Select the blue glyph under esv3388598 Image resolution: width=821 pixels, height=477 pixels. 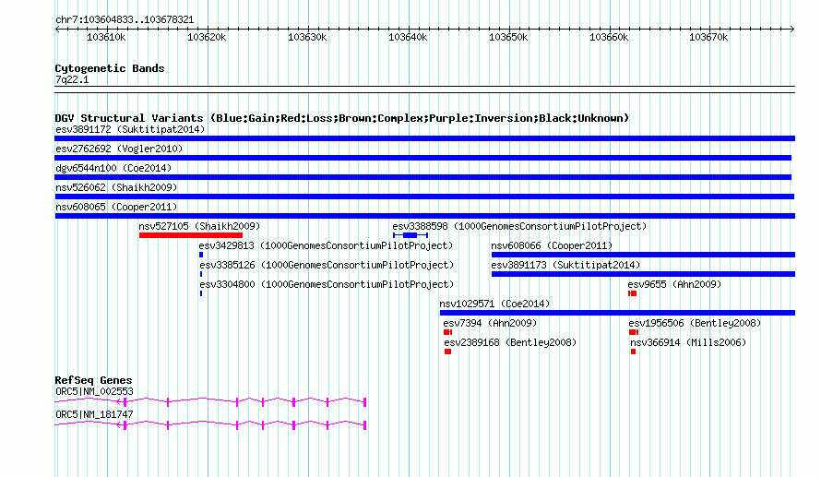pos(410,235)
